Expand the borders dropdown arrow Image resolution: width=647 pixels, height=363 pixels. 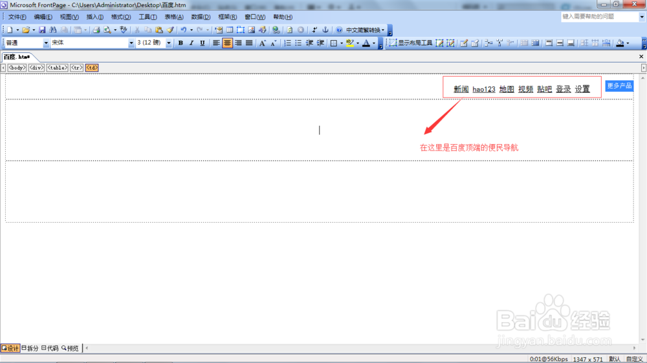point(341,43)
